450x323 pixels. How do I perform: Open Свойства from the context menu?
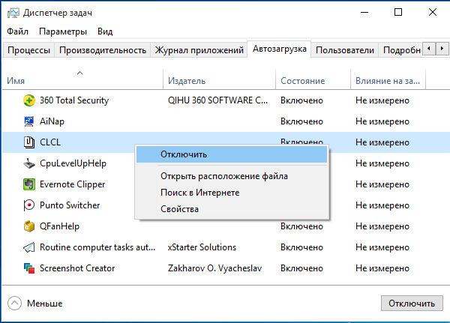point(179,209)
